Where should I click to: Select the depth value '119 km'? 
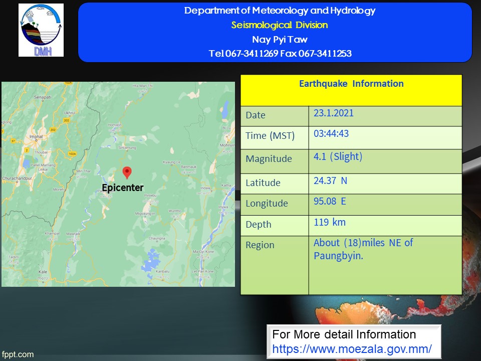pos(330,222)
